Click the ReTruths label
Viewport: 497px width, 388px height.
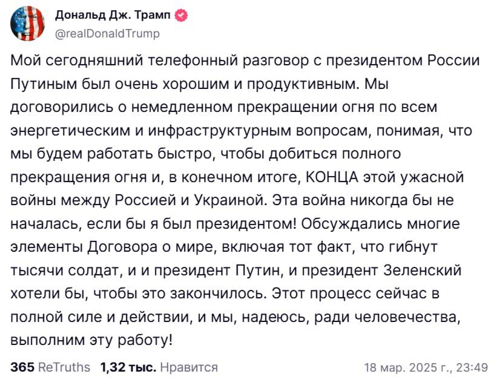coord(64,367)
